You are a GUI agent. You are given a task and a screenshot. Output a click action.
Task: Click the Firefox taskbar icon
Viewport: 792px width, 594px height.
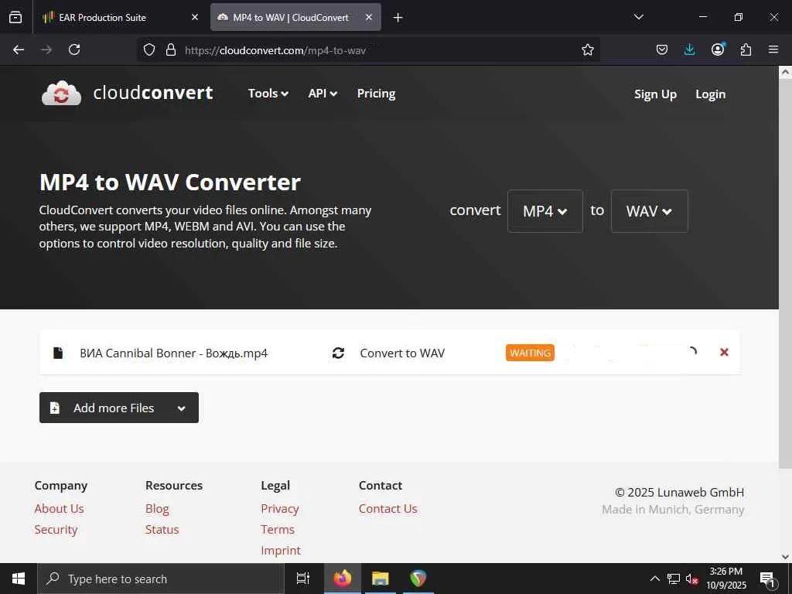[343, 579]
